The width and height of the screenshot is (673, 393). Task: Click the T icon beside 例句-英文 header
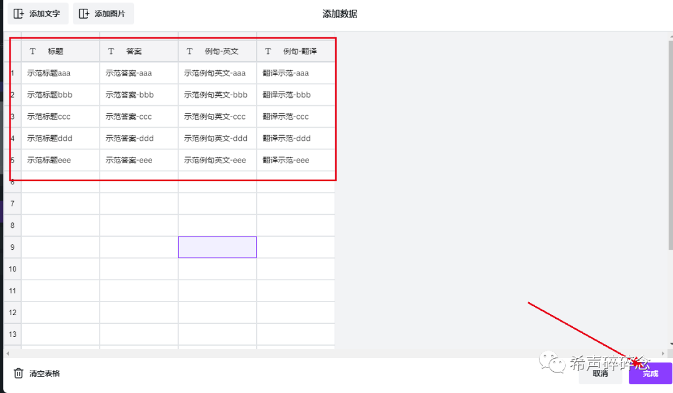pyautogui.click(x=189, y=50)
